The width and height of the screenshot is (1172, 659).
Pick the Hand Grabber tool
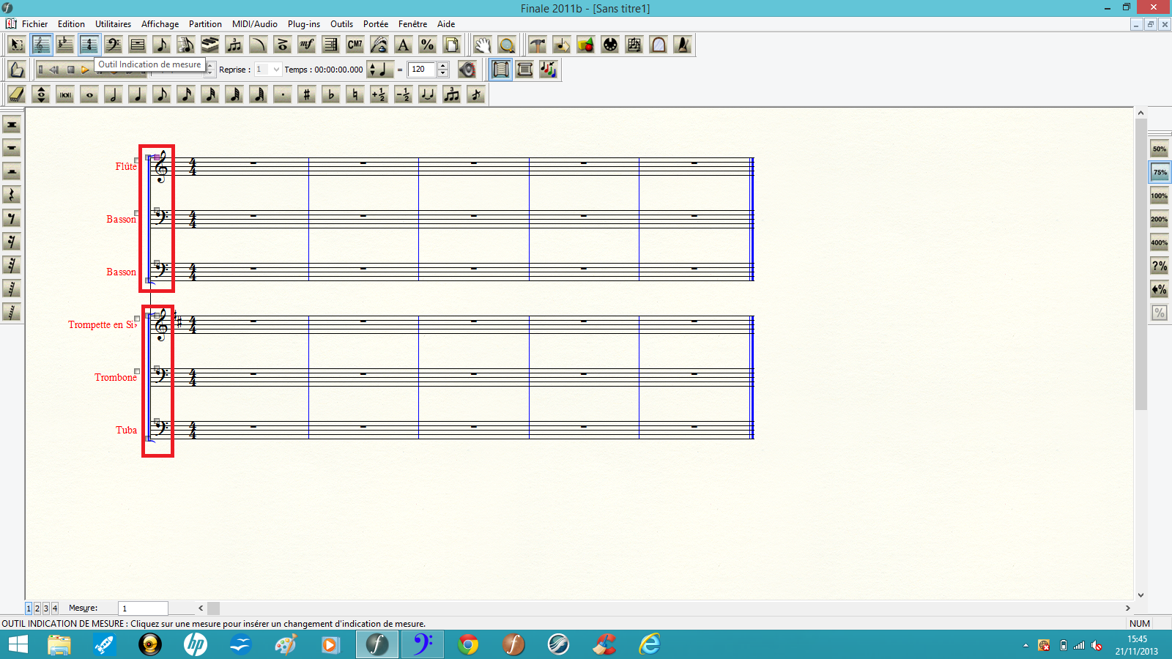pyautogui.click(x=482, y=45)
